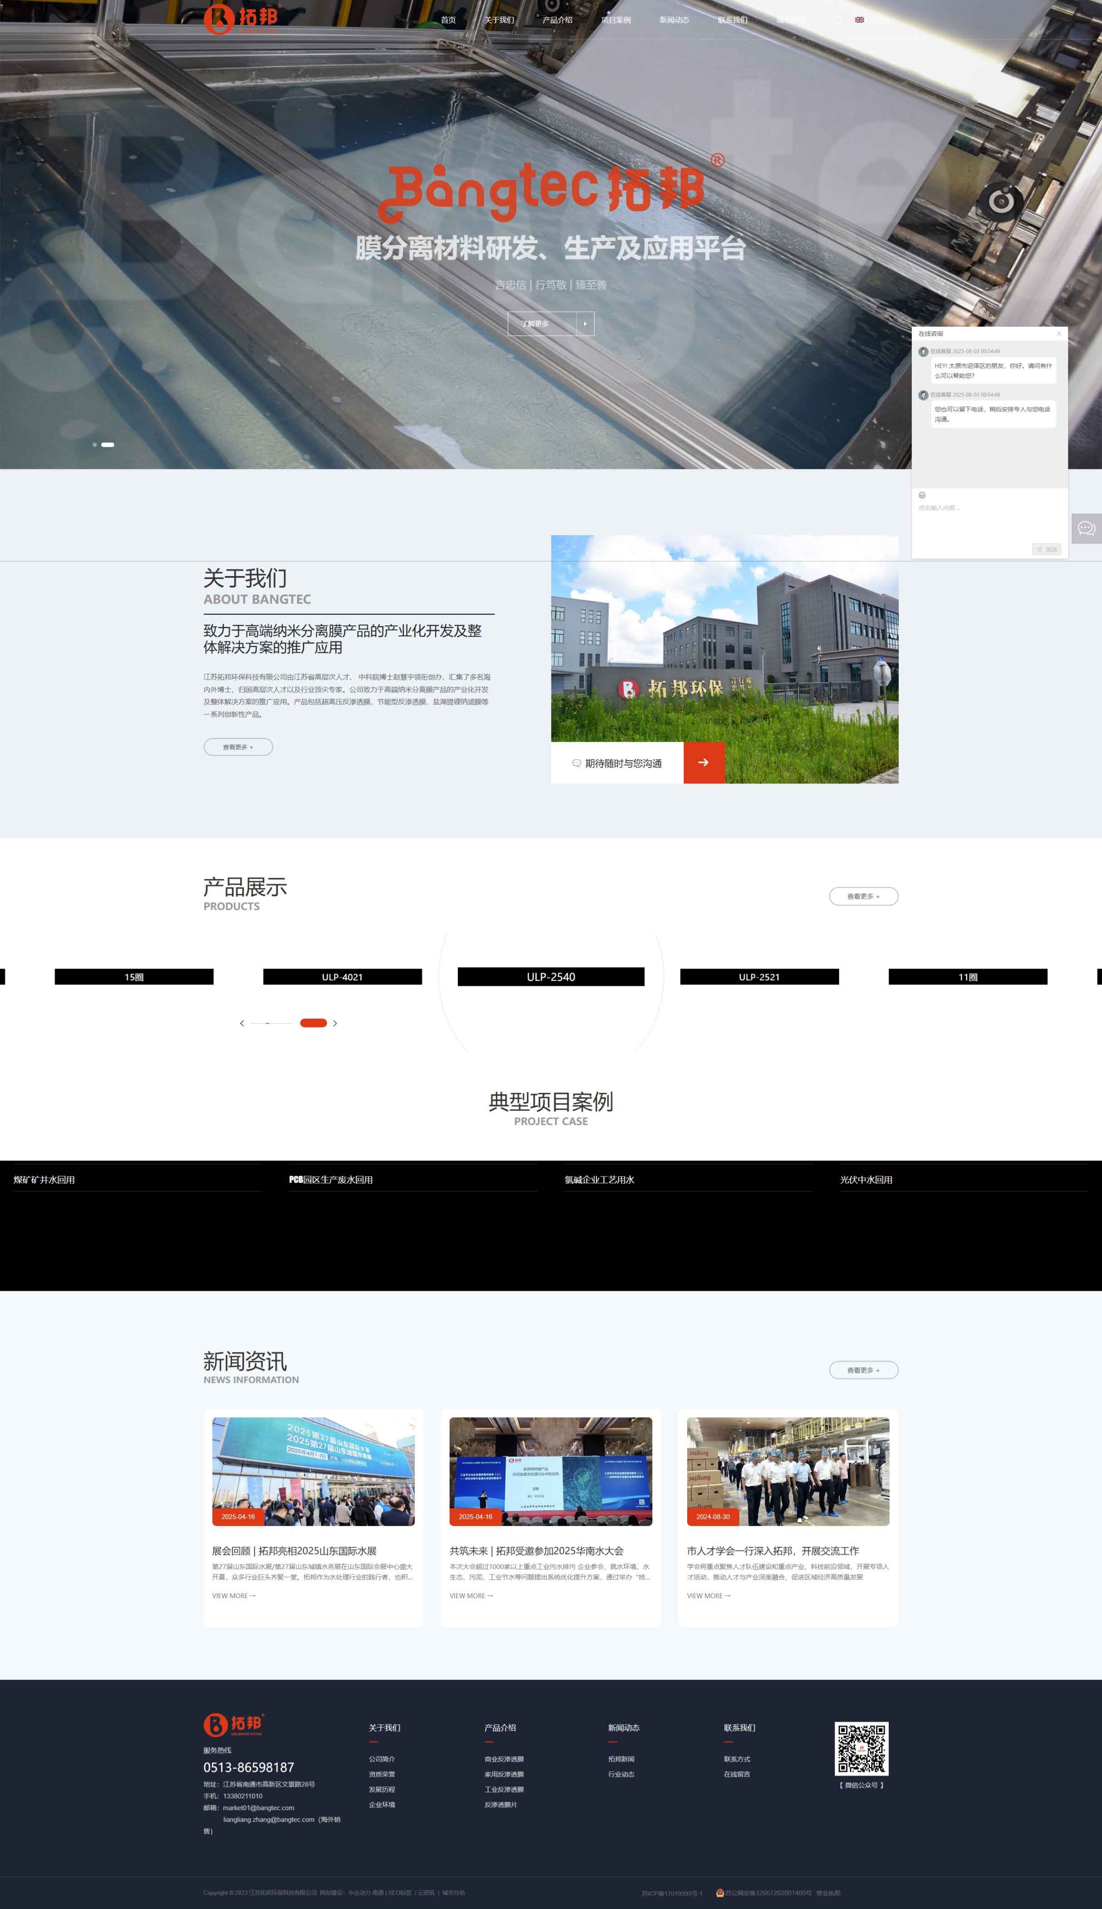
Task: Switch language via the UK flag icon
Action: [859, 20]
